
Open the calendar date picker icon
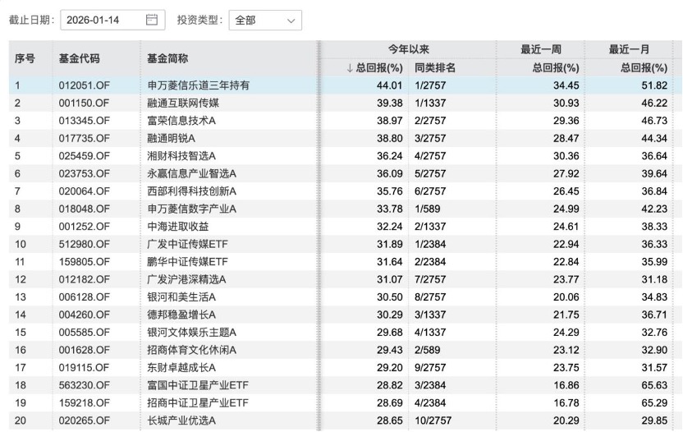[151, 21]
